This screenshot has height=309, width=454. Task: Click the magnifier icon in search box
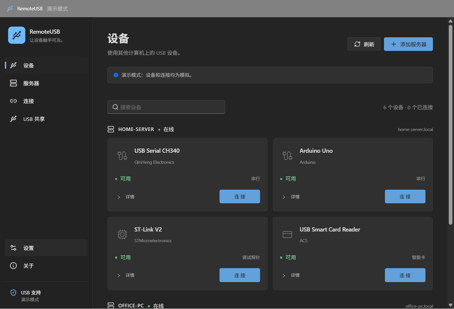[115, 107]
